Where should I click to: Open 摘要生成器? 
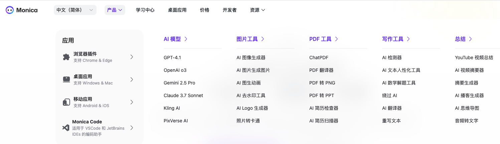click(x=467, y=83)
